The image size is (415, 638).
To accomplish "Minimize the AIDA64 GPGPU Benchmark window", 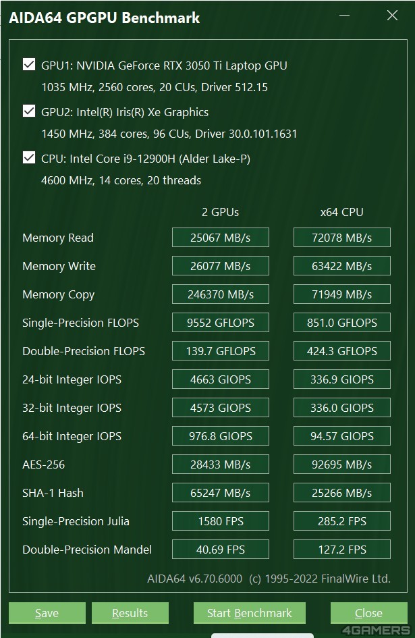I will pyautogui.click(x=345, y=16).
